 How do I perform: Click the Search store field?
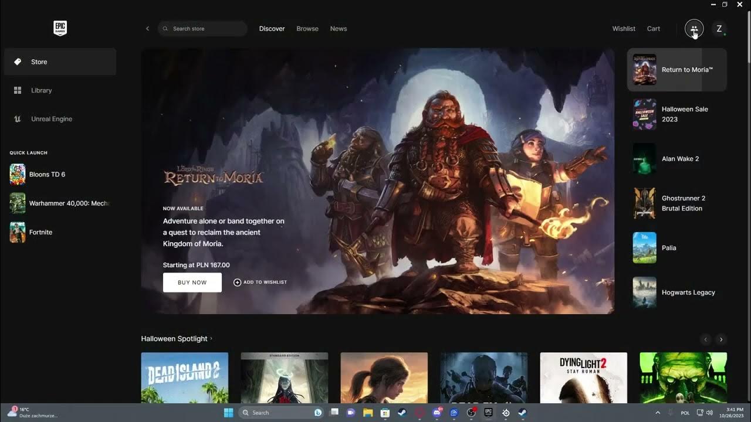coord(205,29)
